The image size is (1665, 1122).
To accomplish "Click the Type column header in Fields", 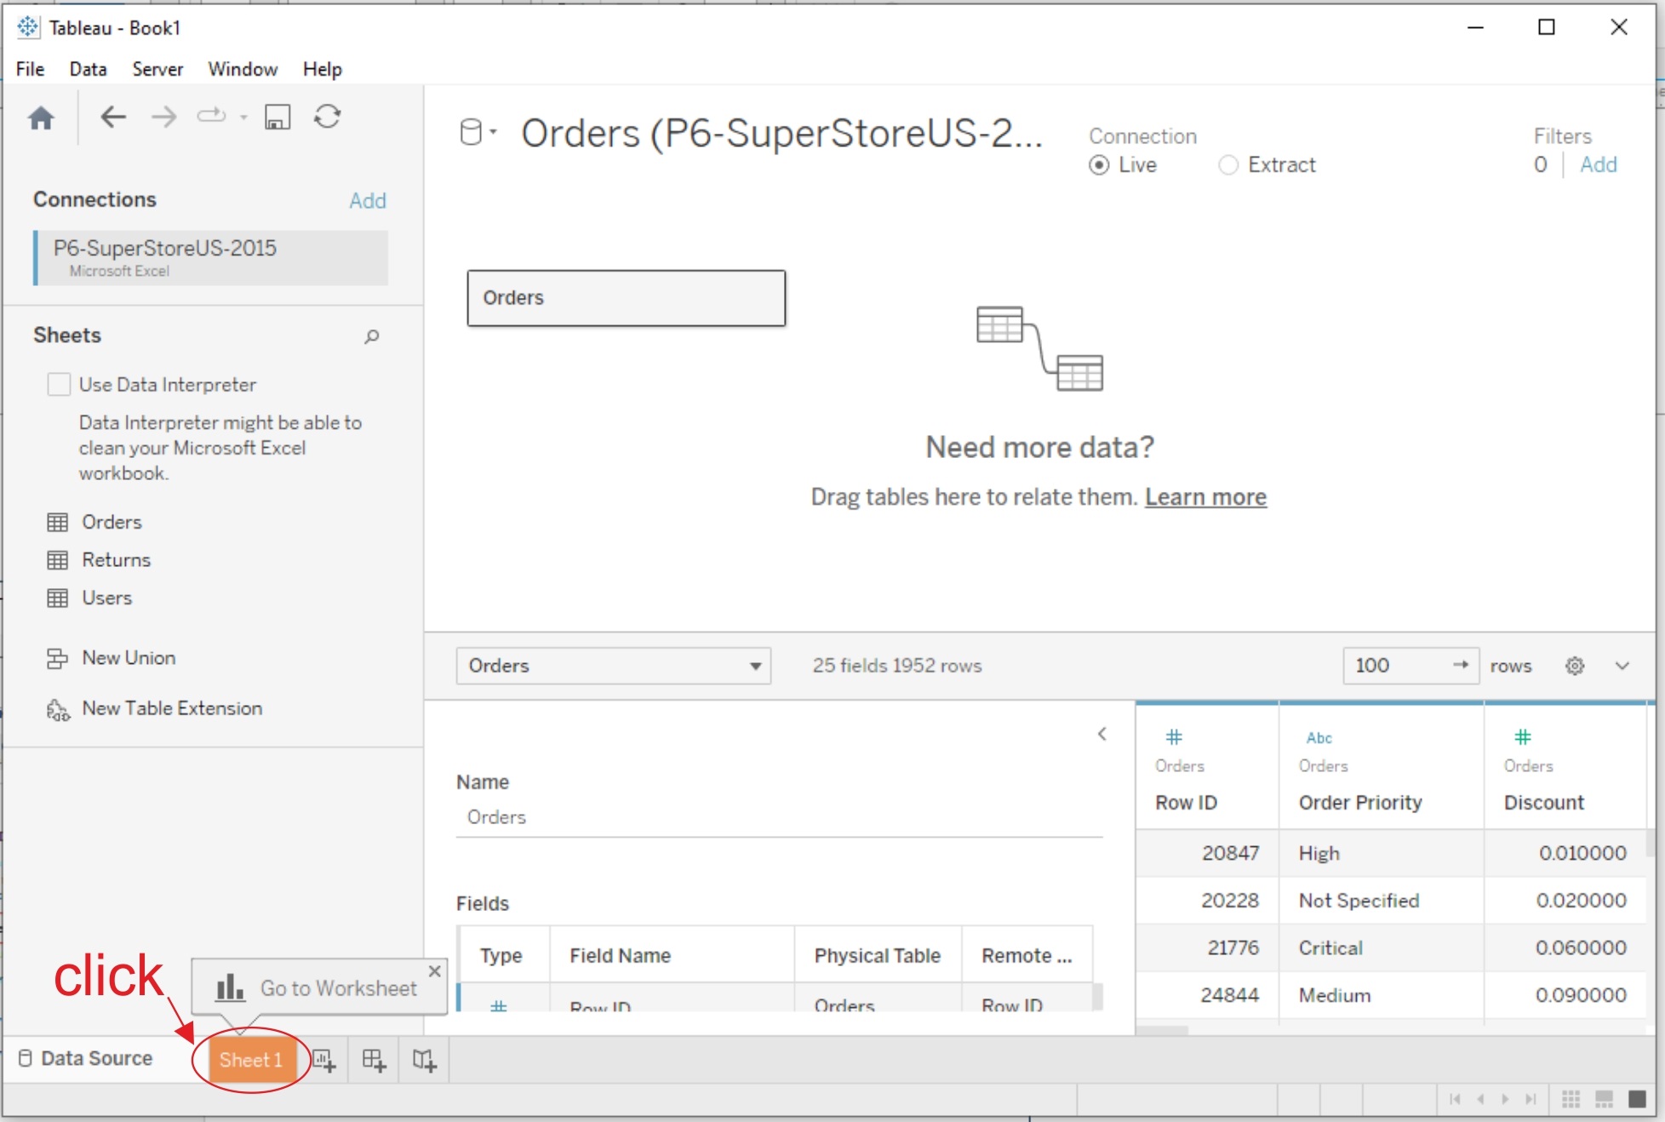I will coord(504,955).
